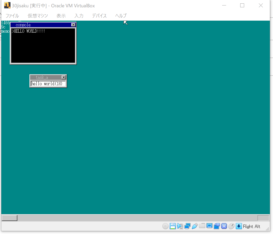The width and height of the screenshot is (273, 234).
Task: Click the shared folders status icon
Action: [x=202, y=226]
